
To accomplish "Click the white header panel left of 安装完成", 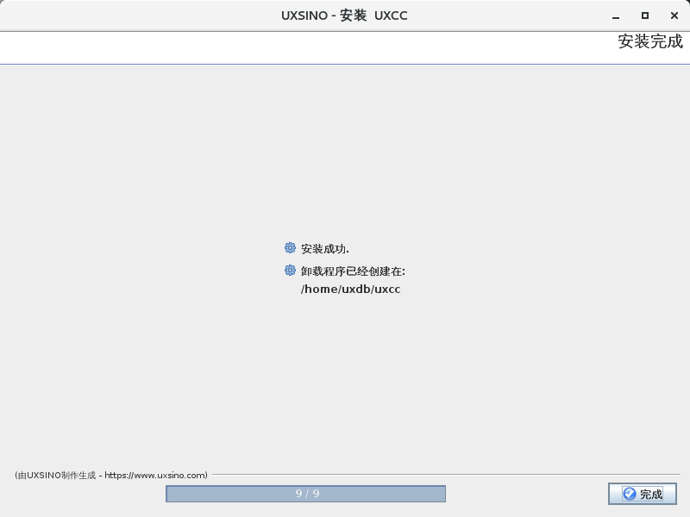I will [x=302, y=47].
